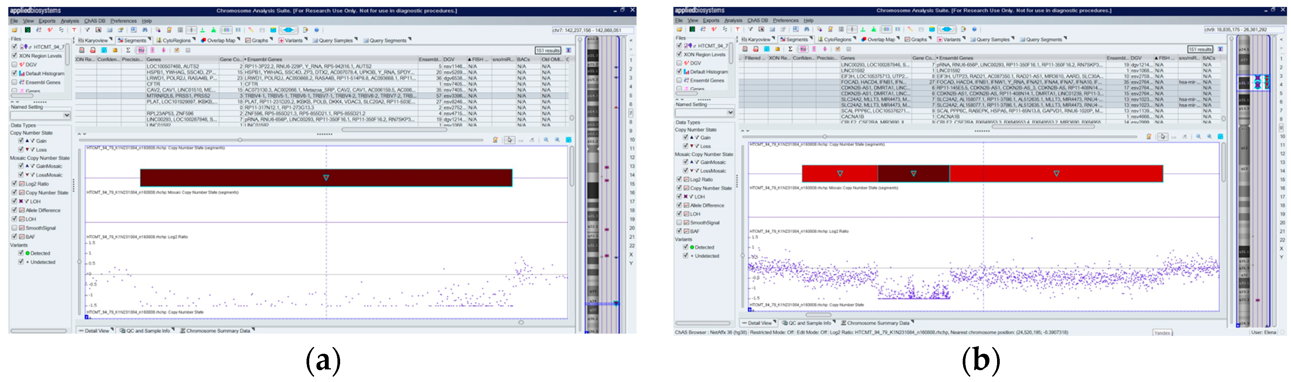Open Chromosome Summary Data in panel (b)

[x=878, y=323]
